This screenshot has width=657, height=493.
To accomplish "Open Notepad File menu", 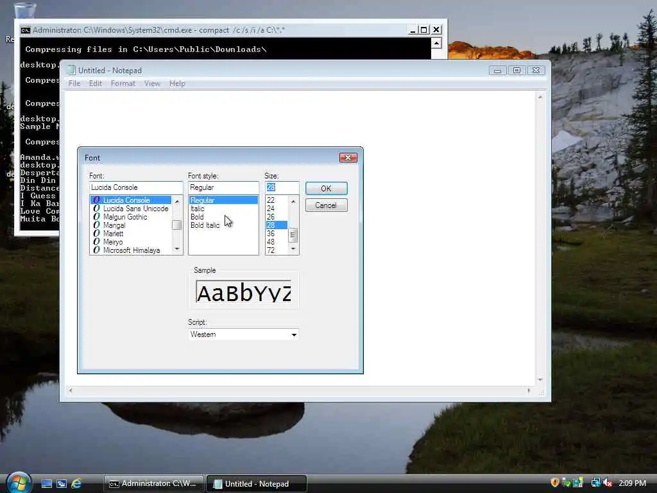I will click(x=74, y=83).
